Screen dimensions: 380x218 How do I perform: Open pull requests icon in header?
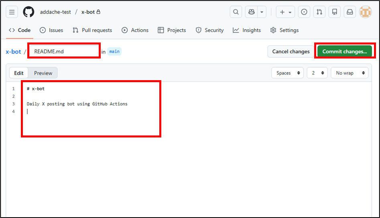click(x=319, y=12)
